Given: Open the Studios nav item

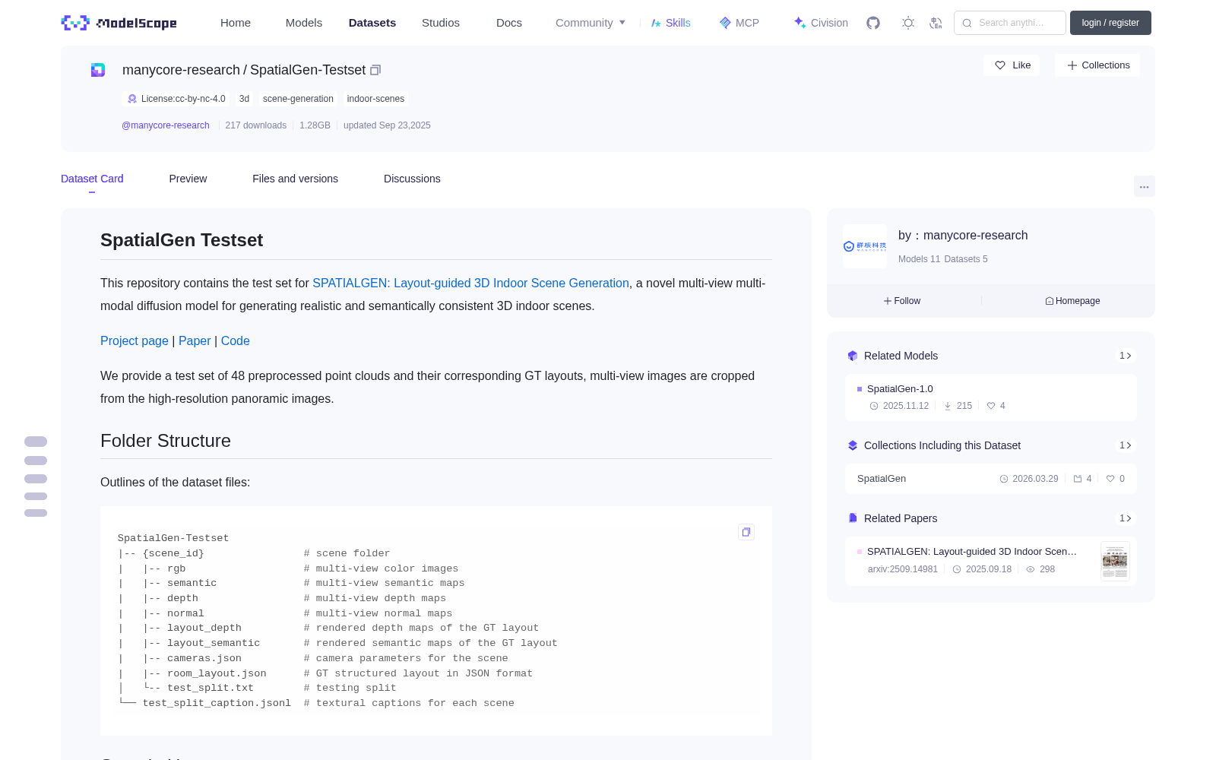Looking at the screenshot, I should point(441,23).
